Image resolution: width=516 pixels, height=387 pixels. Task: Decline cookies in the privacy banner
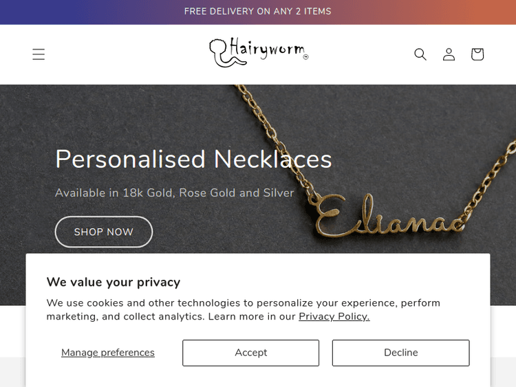pos(400,353)
